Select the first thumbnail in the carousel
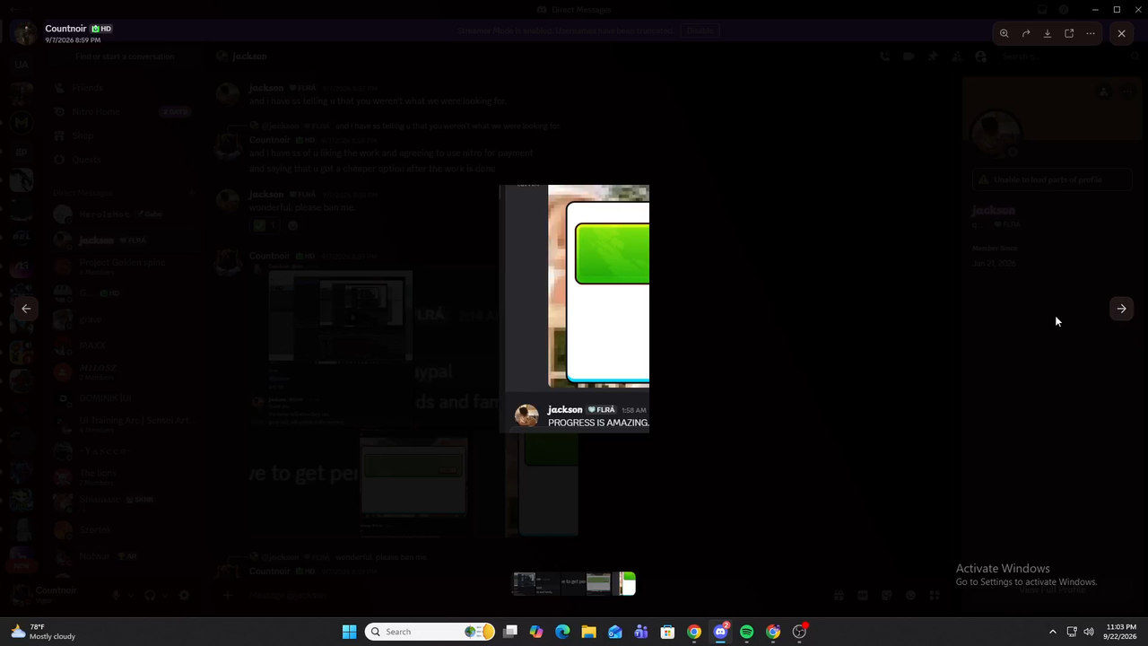Viewport: 1148px width, 646px height. pos(524,583)
